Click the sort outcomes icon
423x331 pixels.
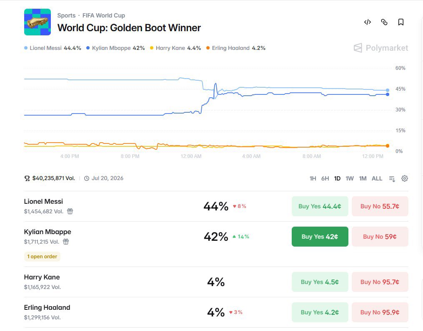coord(392,179)
